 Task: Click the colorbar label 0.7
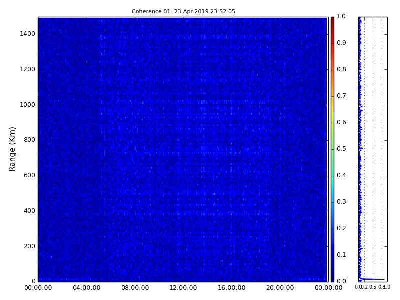(x=341, y=96)
